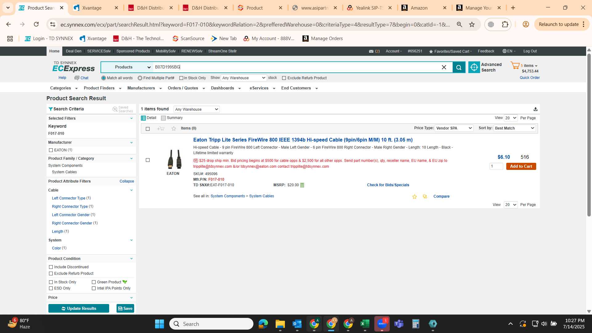592x333 pixels.
Task: Open Excel from the taskbar
Action: pyautogui.click(x=365, y=324)
